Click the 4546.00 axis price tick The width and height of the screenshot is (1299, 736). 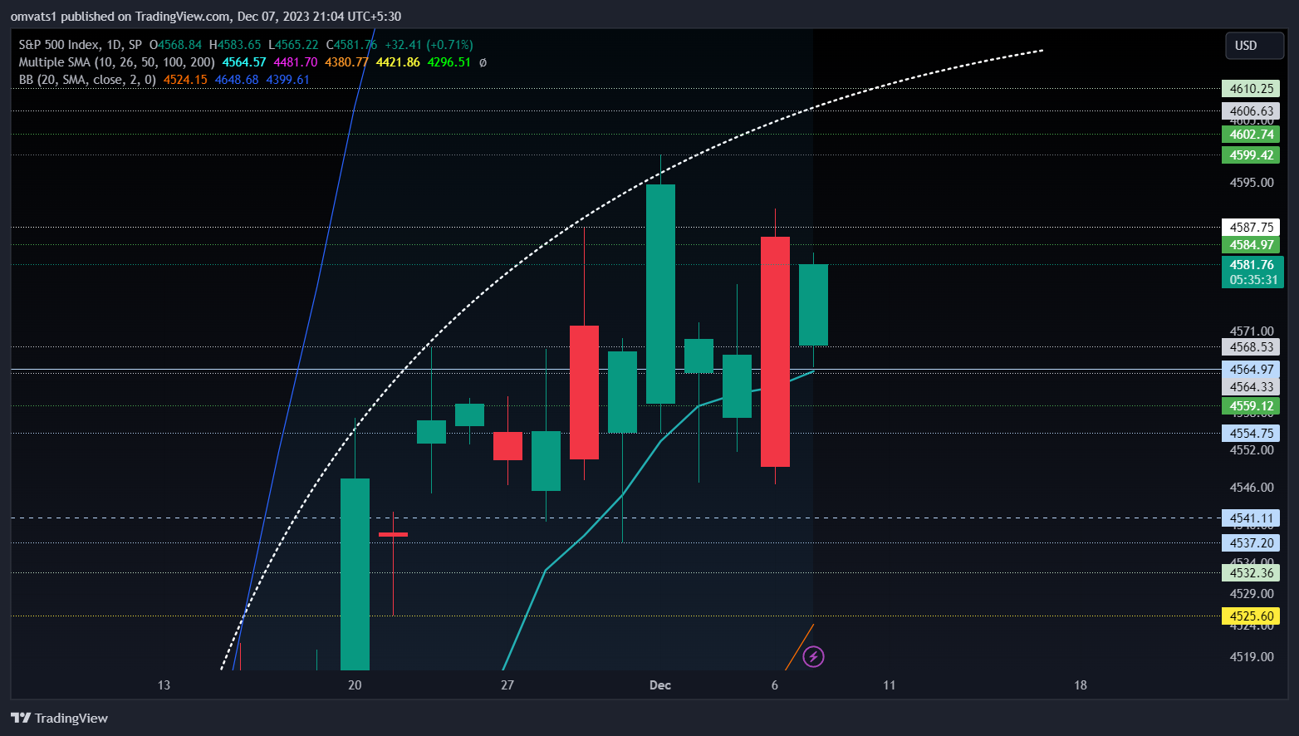1251,488
